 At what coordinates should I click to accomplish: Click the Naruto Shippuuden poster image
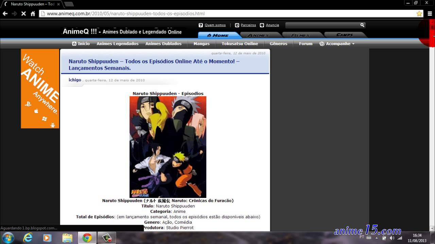click(168, 147)
